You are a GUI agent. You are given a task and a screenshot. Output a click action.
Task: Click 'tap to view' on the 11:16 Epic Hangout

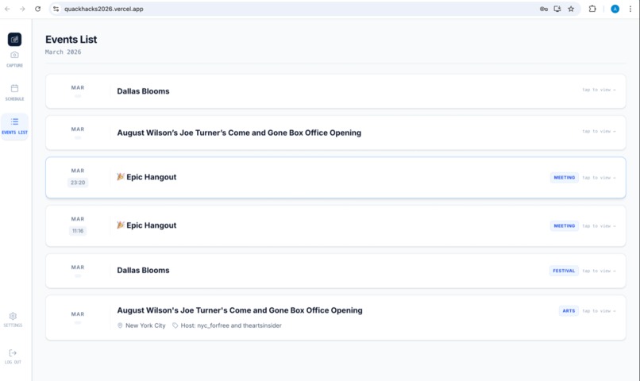(599, 226)
